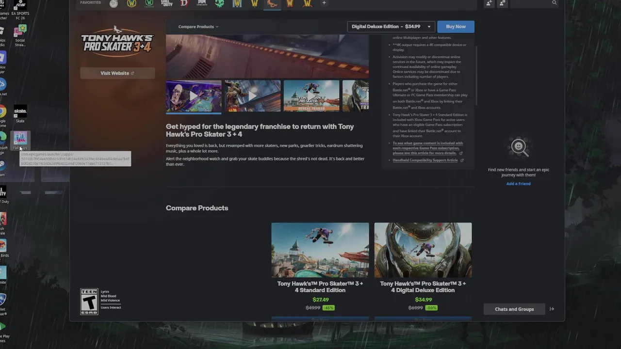Click the add friend icon in the top bar
The image size is (621, 349).
(x=489, y=3)
